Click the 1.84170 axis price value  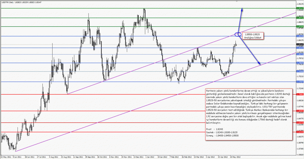[300, 40]
